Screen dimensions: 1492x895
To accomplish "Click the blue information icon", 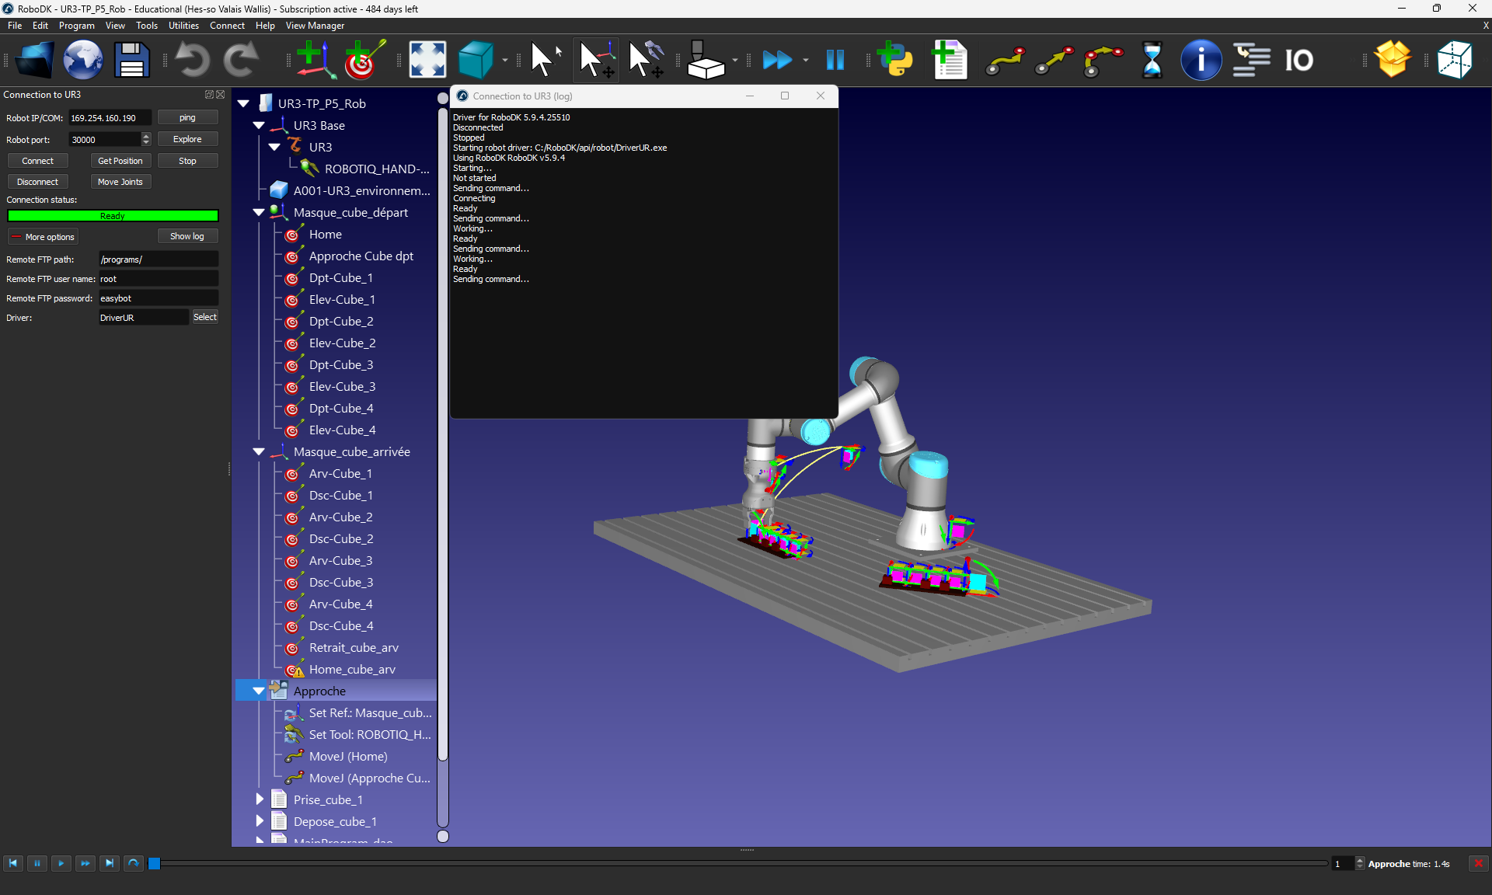I will pyautogui.click(x=1201, y=60).
